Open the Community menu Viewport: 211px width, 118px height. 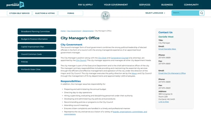click(x=191, y=5)
